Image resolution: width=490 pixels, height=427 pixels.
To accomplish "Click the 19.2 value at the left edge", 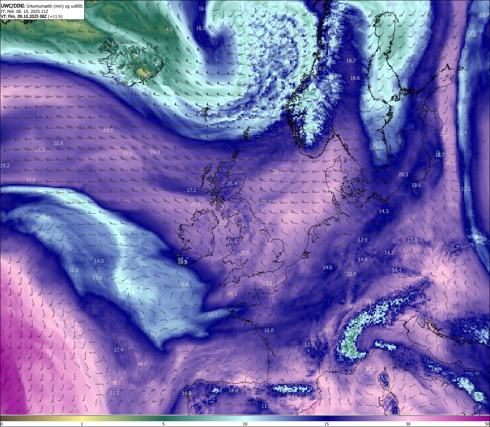I will (5, 166).
